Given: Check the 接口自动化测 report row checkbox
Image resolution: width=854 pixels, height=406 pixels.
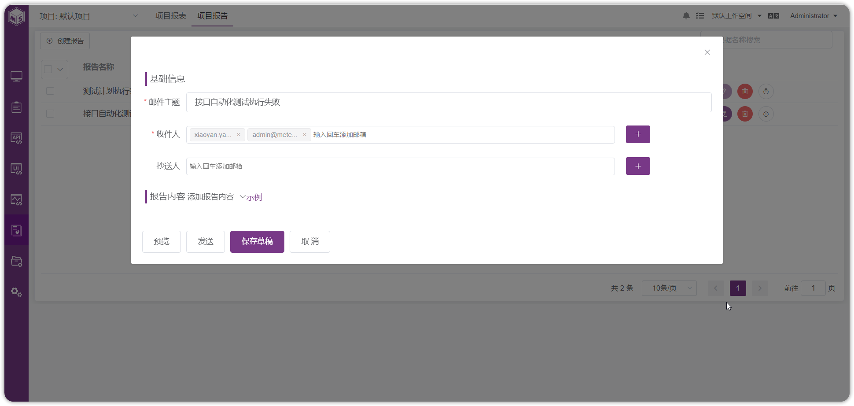Looking at the screenshot, I should (50, 114).
